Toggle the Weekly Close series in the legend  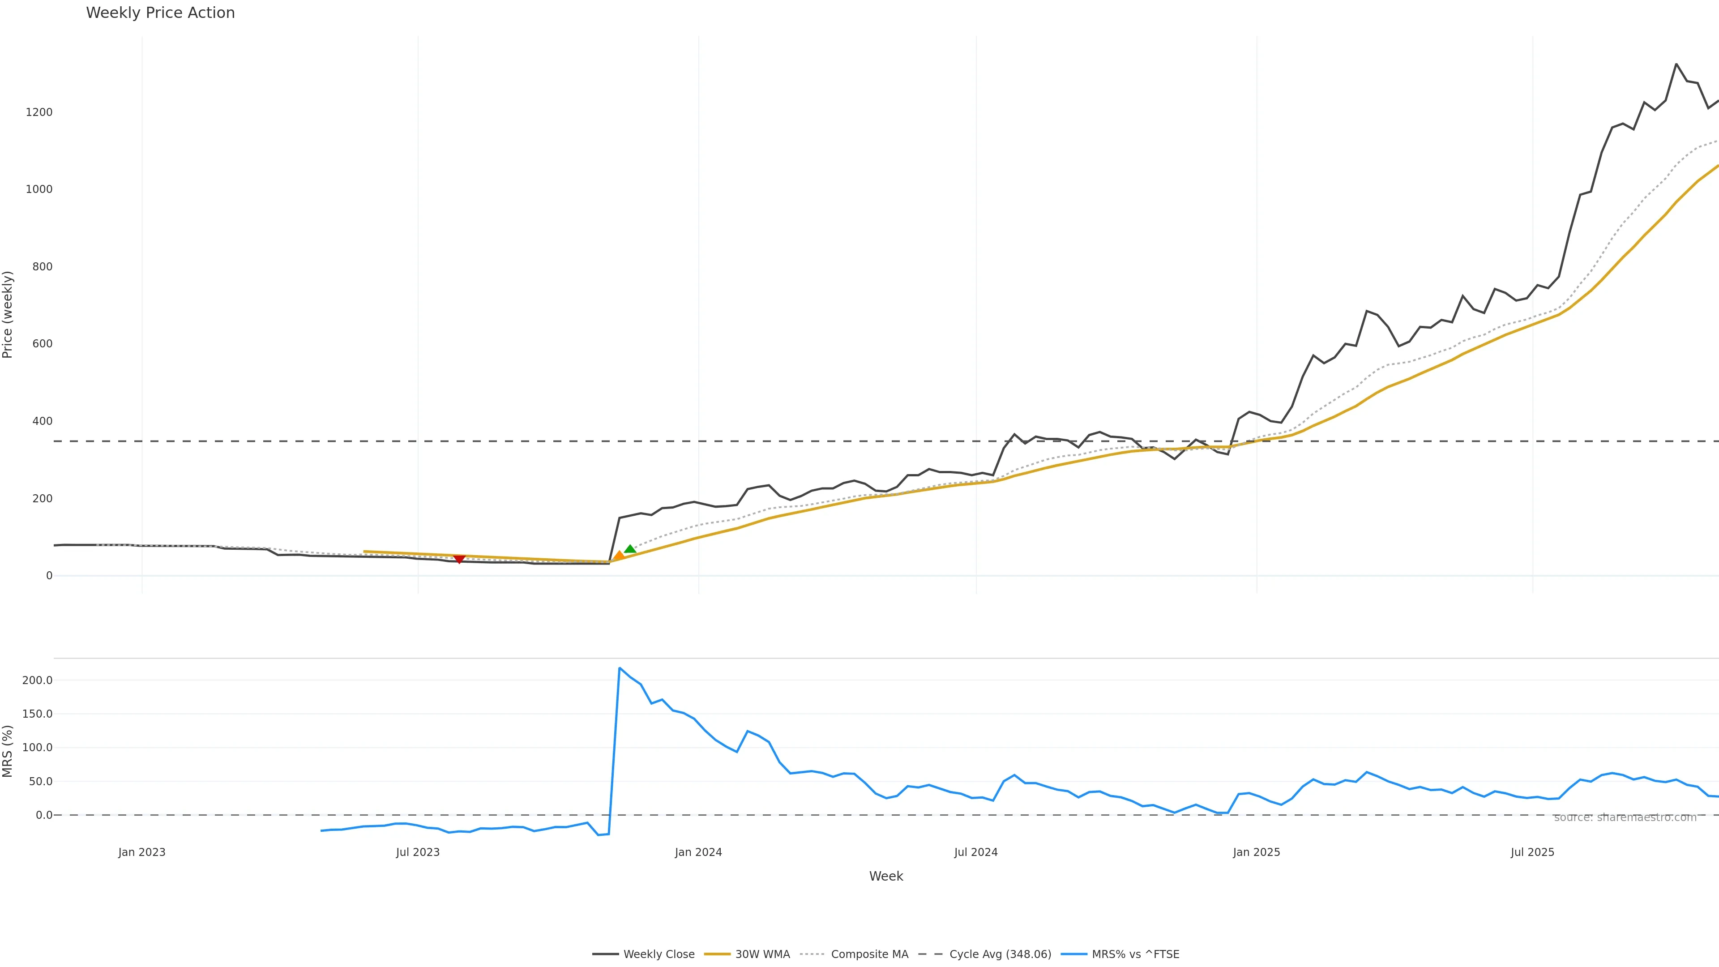(x=659, y=954)
